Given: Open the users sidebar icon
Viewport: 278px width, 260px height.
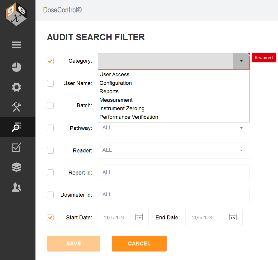Looking at the screenshot, I should [16, 187].
